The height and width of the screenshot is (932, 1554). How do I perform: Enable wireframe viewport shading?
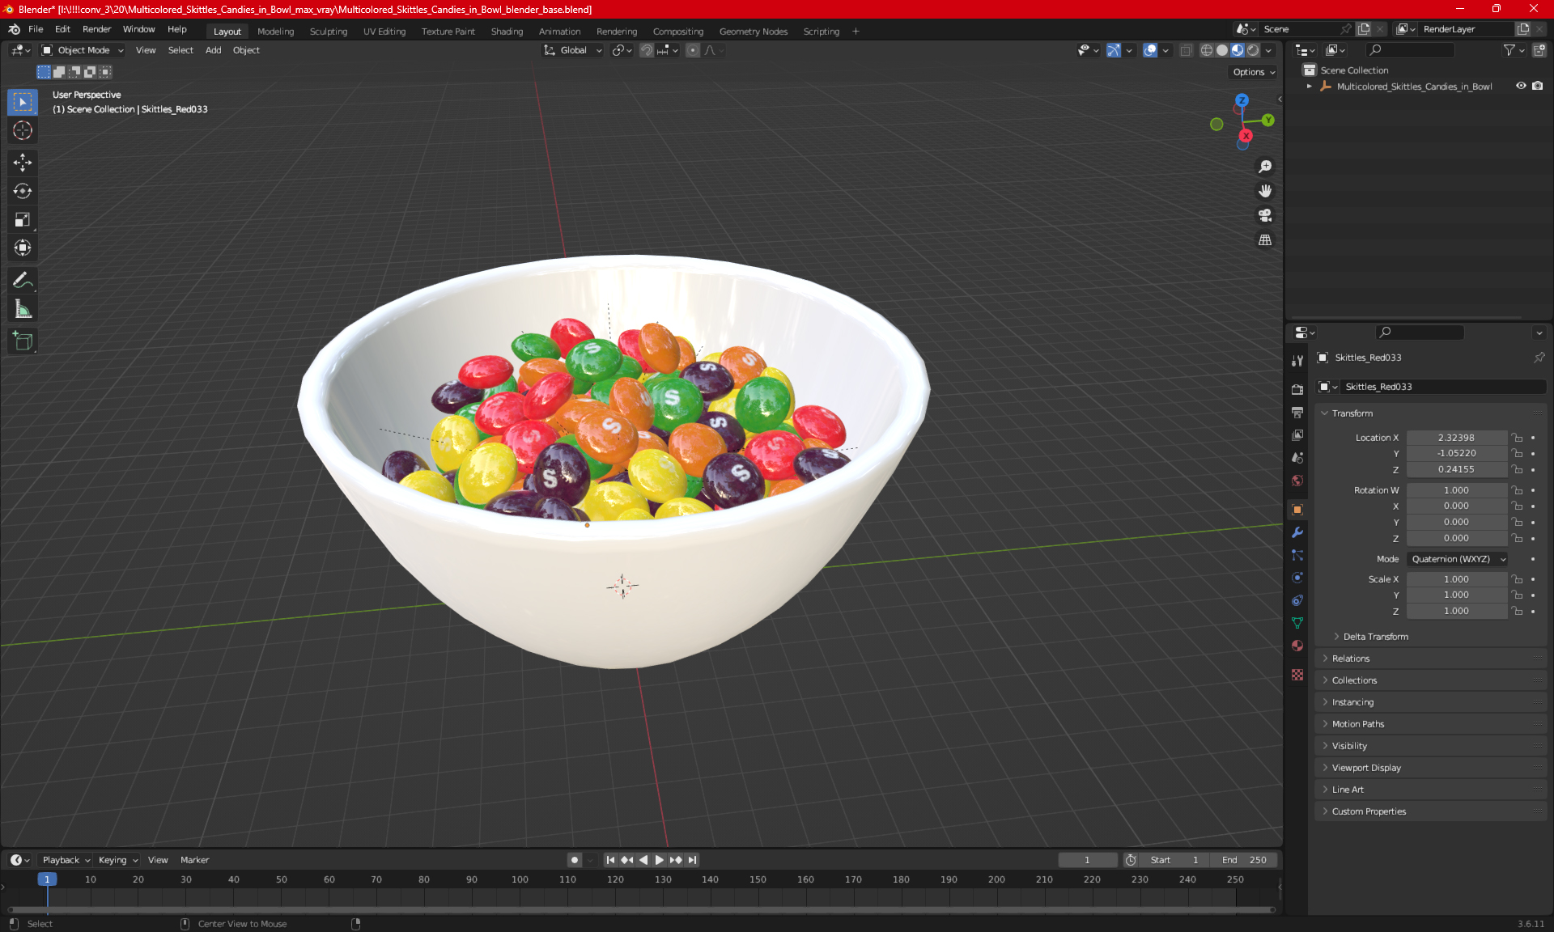coord(1207,50)
